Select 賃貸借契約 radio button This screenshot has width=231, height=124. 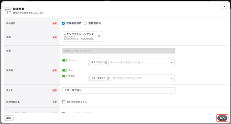[85, 23]
